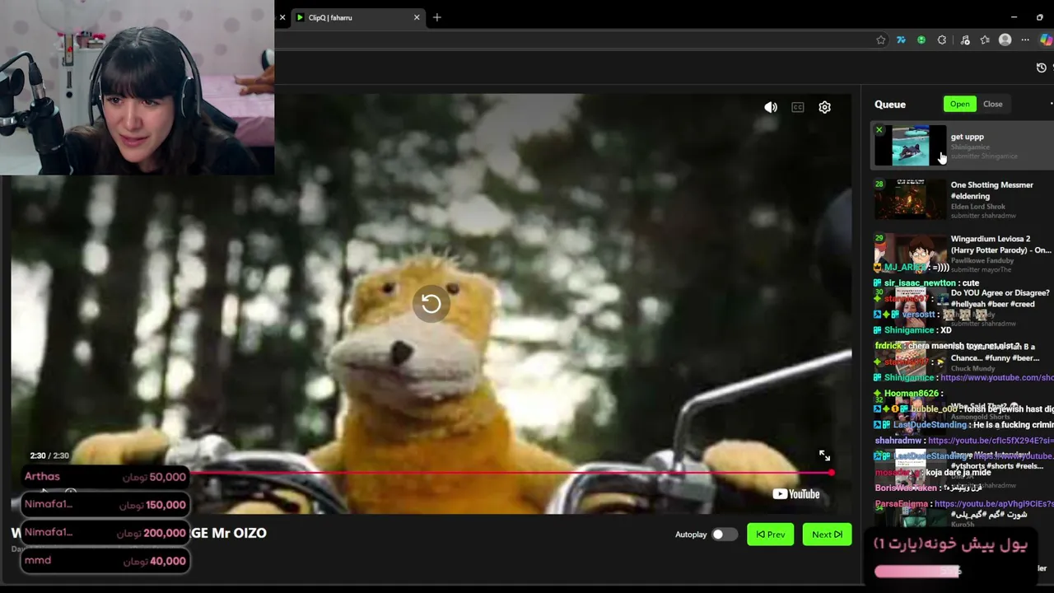1054x593 pixels.
Task: Set the queue to Close
Action: [x=993, y=104]
